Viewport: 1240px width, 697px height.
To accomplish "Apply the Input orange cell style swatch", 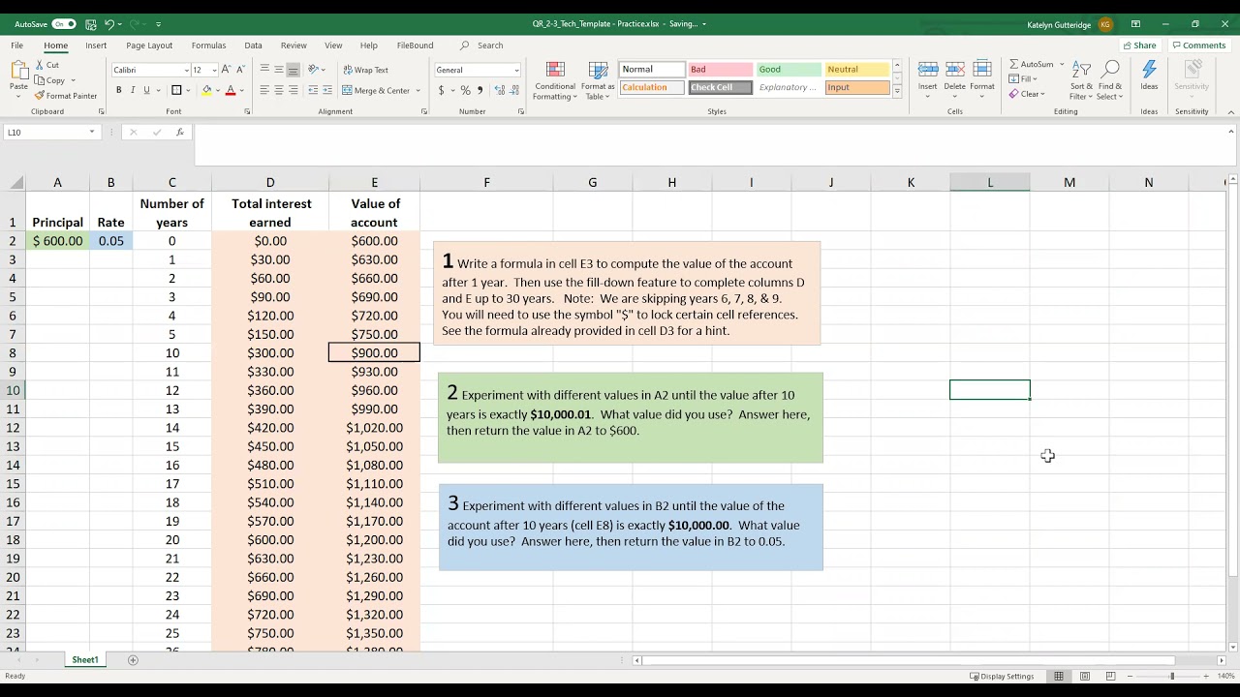I will (857, 87).
